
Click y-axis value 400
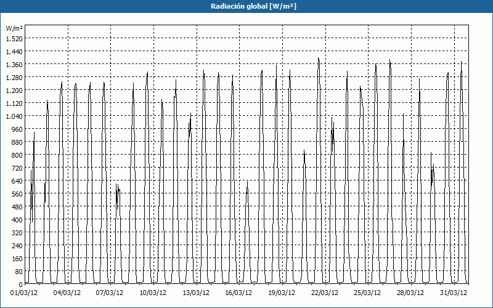[x=17, y=220]
